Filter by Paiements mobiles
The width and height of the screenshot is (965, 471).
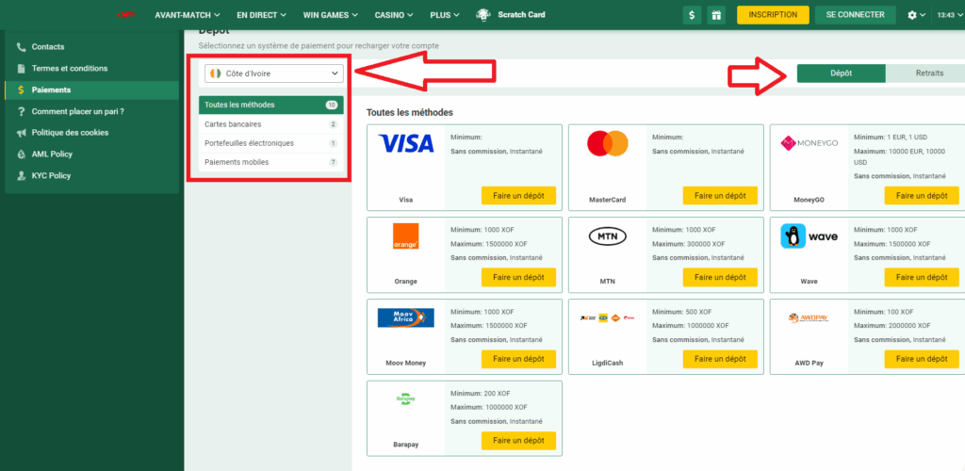[x=270, y=162]
